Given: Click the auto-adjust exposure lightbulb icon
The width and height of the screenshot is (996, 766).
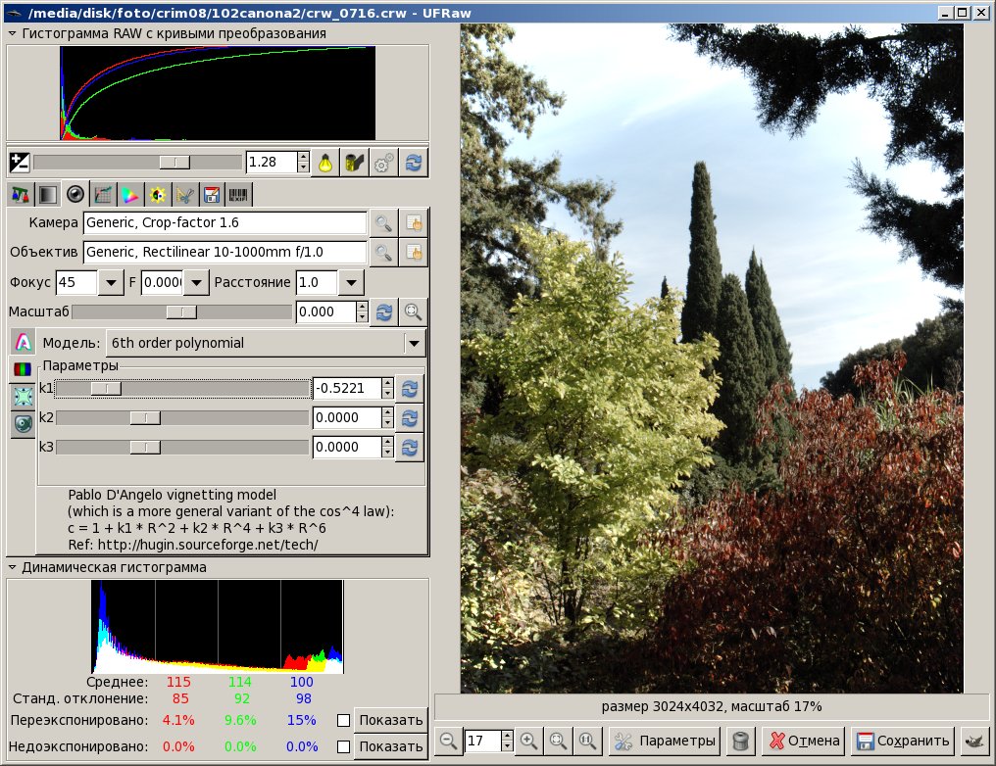Looking at the screenshot, I should [325, 164].
